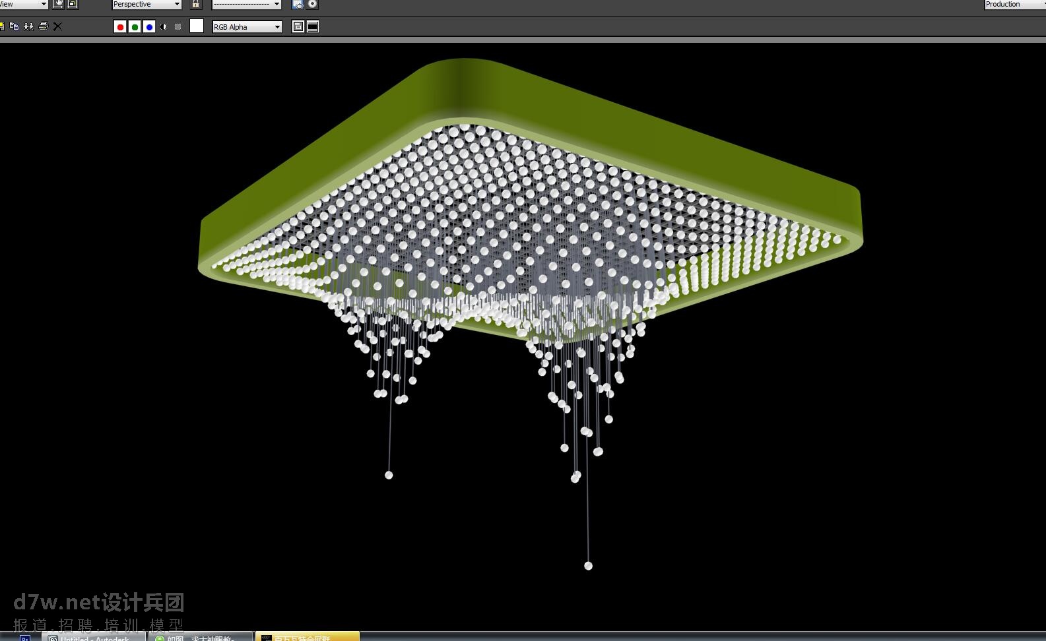Open the Perspective viewport dropdown
Screen dimensions: 1046x641
147,5
